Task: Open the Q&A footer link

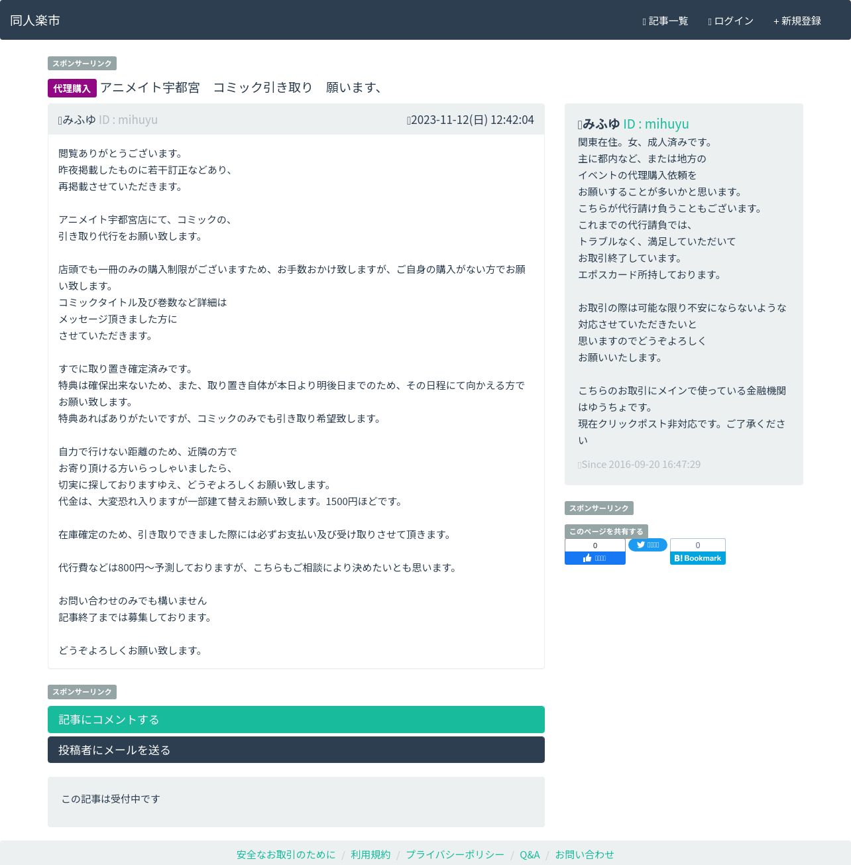Action: click(x=530, y=854)
